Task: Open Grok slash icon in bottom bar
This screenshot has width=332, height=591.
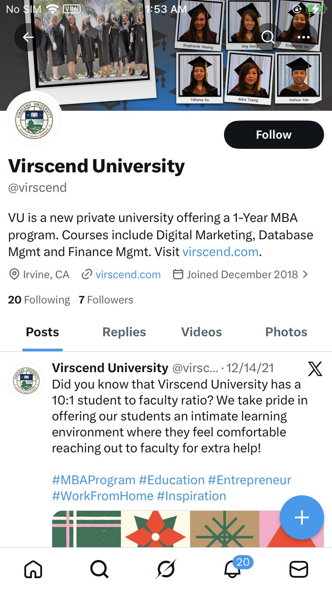Action: click(x=166, y=569)
